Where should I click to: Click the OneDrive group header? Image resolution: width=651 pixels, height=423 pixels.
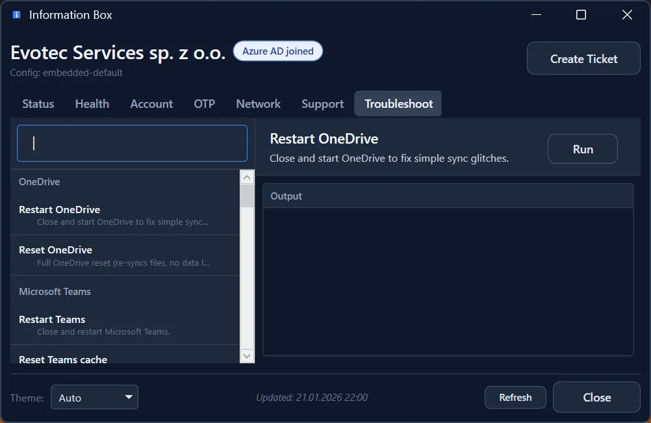(40, 182)
